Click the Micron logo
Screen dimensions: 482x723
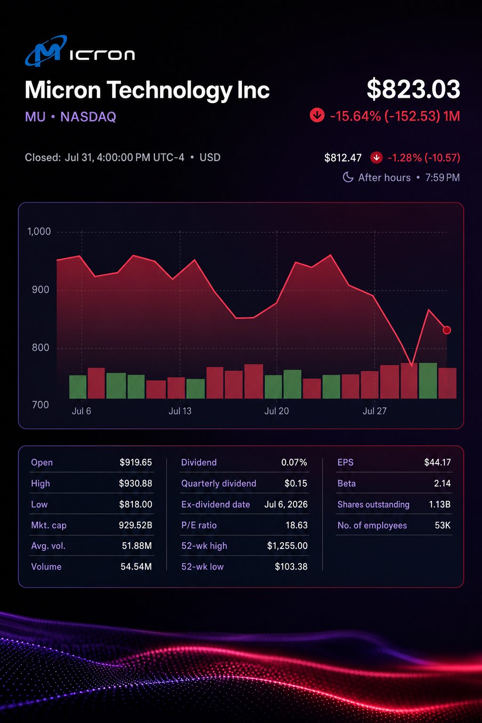[x=80, y=51]
